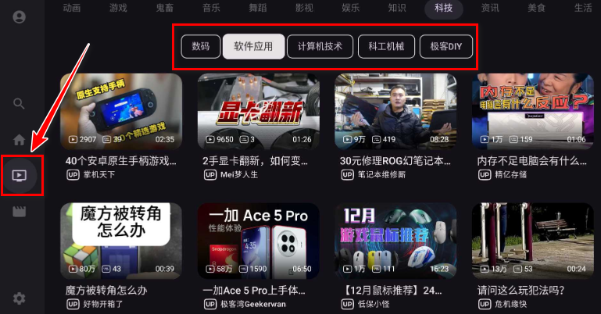The image size is (601, 314).
Task: Open the settings gear icon
Action: coord(20,298)
